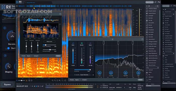Click the Curve smoothing slider handle
The width and height of the screenshot is (176, 91).
(46, 45)
